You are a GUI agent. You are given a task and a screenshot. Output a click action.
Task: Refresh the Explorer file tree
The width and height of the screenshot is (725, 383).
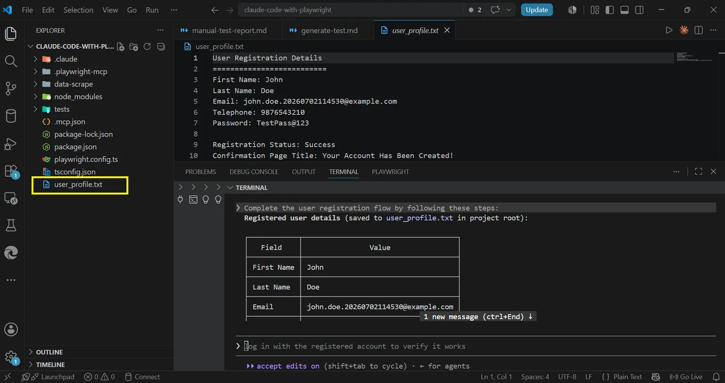(147, 47)
